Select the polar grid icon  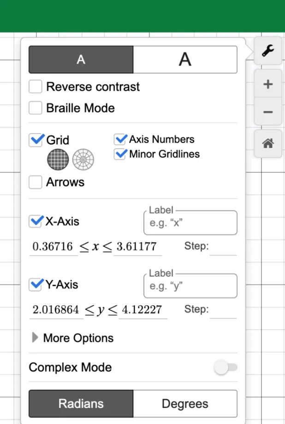pos(84,159)
